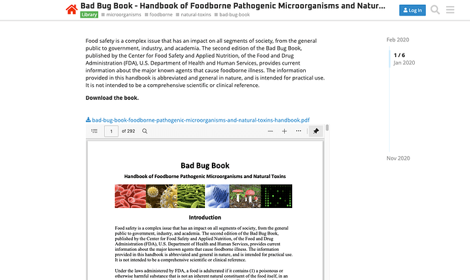470x280 pixels.
Task: Click the Log In button
Action: 412,10
